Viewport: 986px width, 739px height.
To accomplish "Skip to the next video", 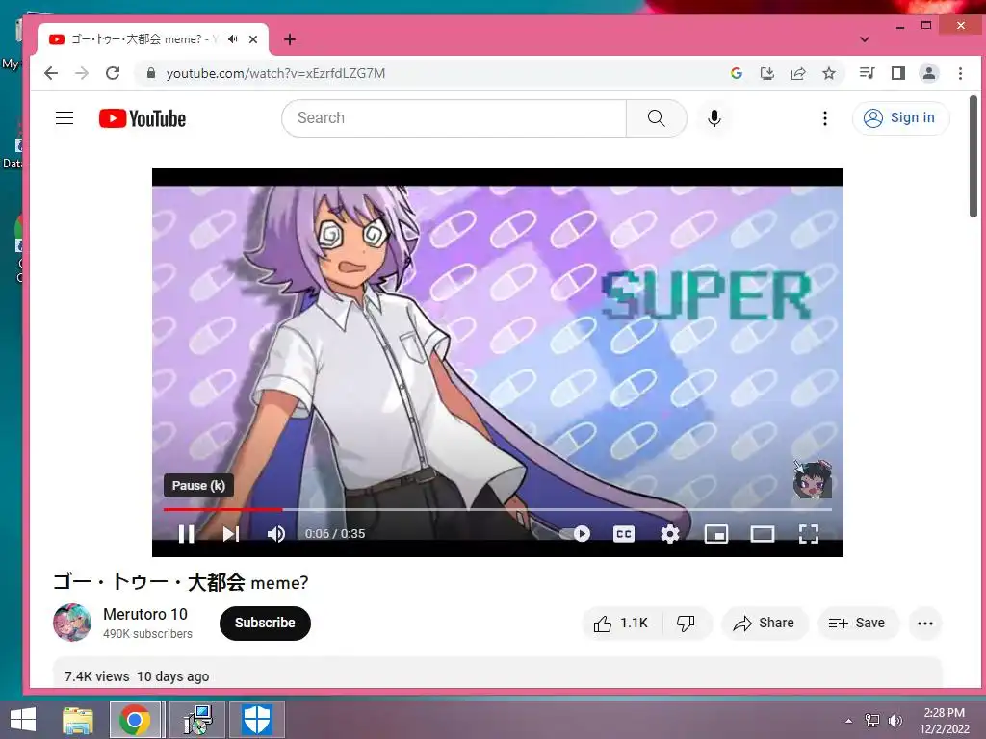I will (231, 533).
